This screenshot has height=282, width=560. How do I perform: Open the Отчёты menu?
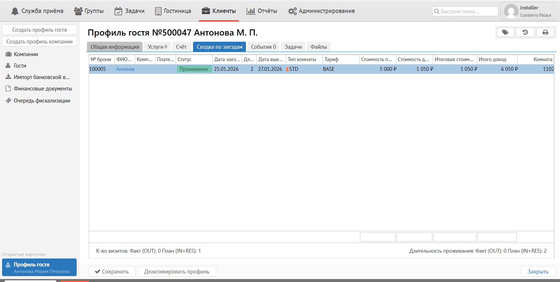click(x=262, y=11)
